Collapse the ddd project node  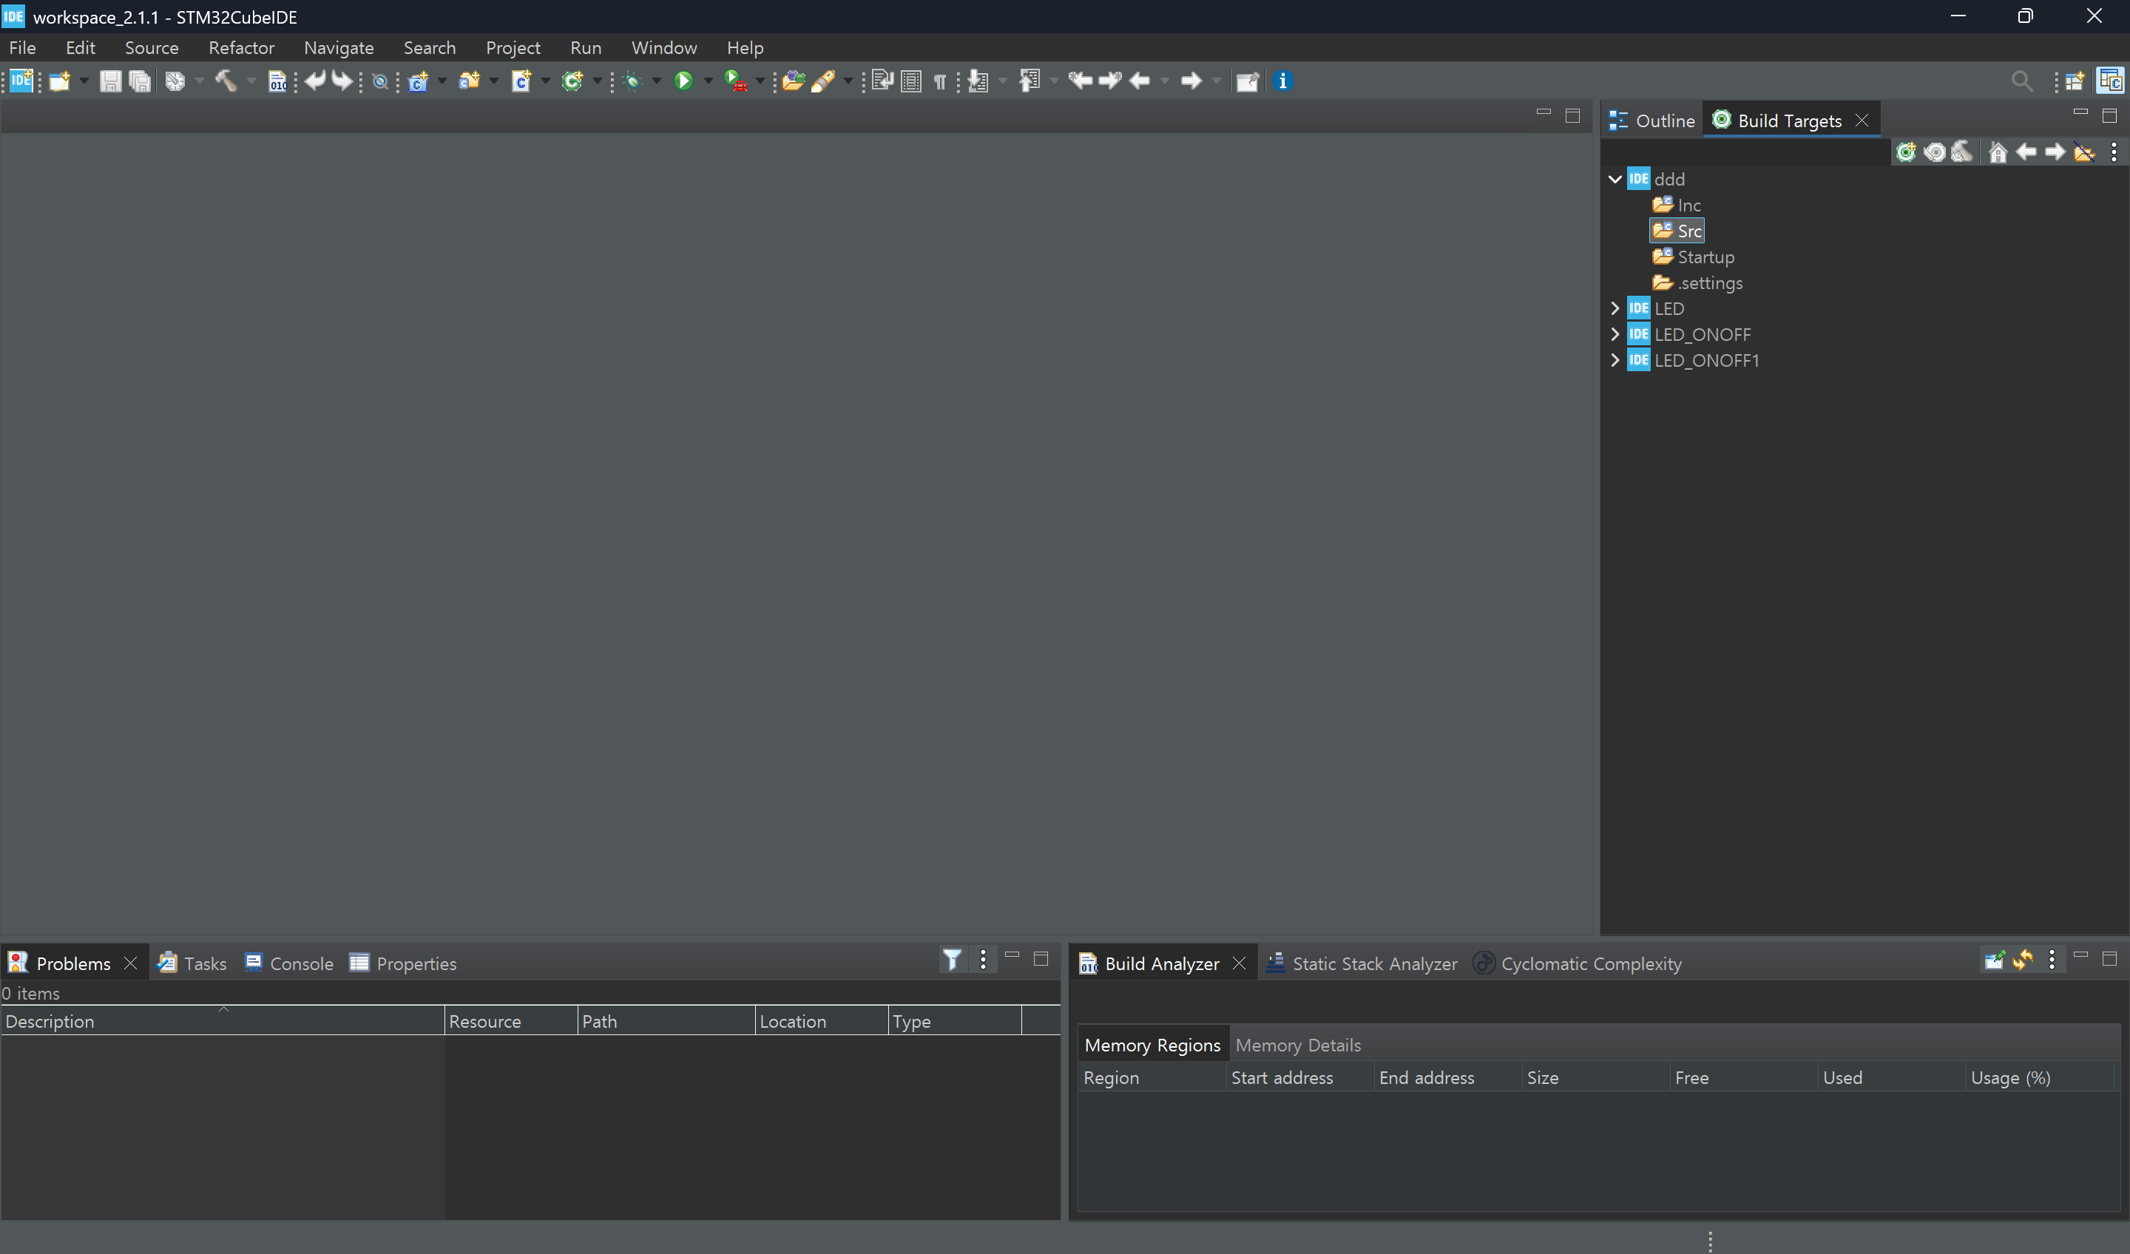[1615, 179]
